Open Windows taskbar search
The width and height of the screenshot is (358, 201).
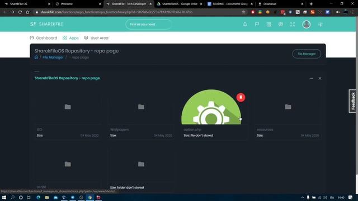pyautogui.click(x=12, y=197)
